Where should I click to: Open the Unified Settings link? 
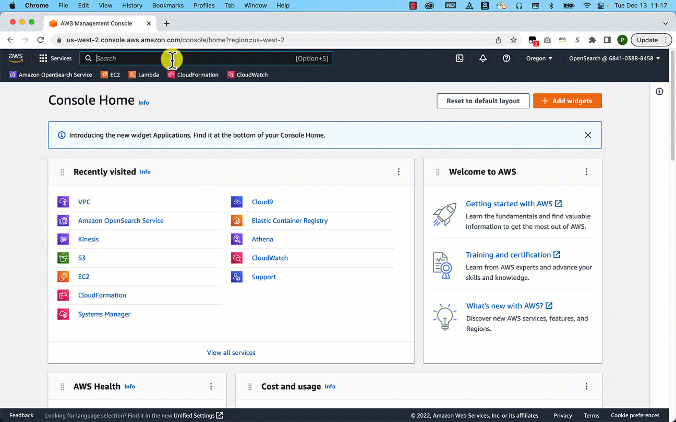198,415
